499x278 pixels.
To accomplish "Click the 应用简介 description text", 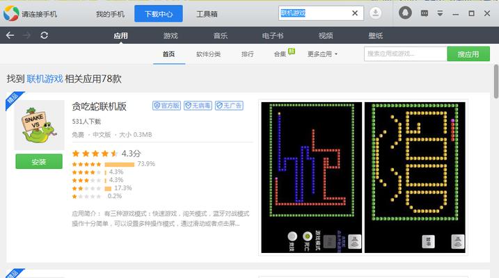I will tap(161, 219).
